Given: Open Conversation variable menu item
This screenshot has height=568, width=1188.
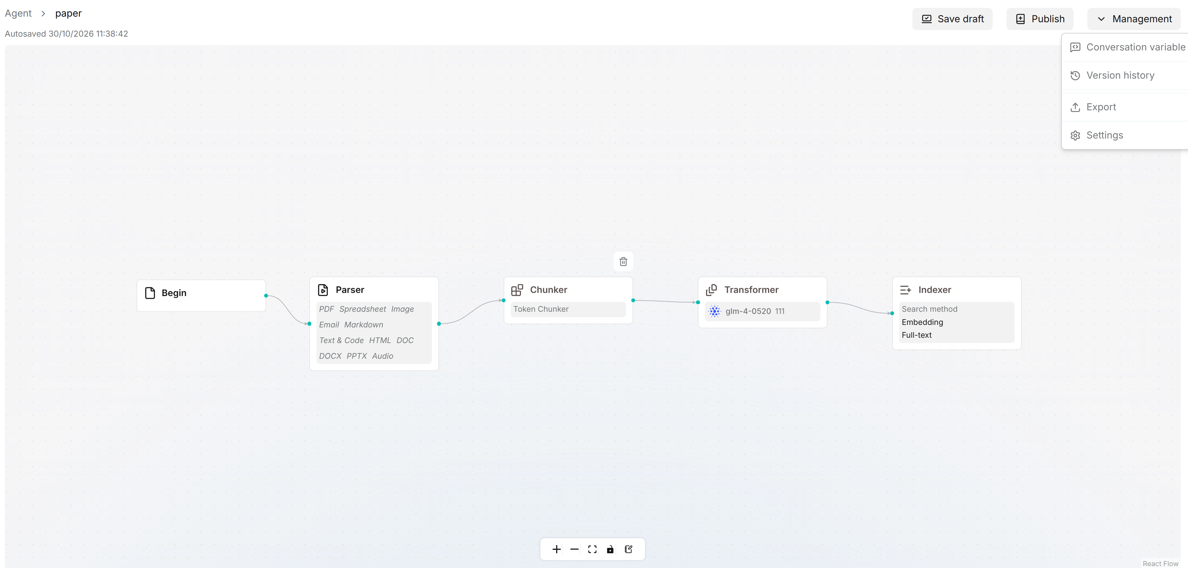Looking at the screenshot, I should 1125,47.
